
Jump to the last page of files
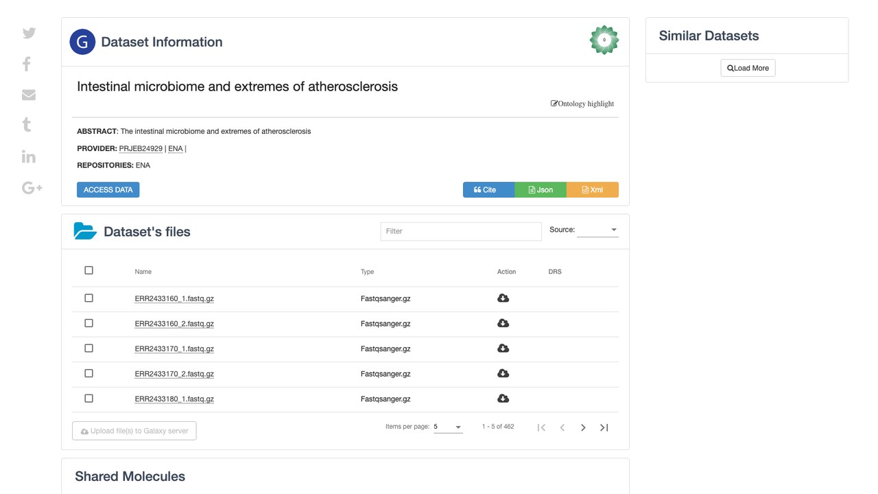604,427
